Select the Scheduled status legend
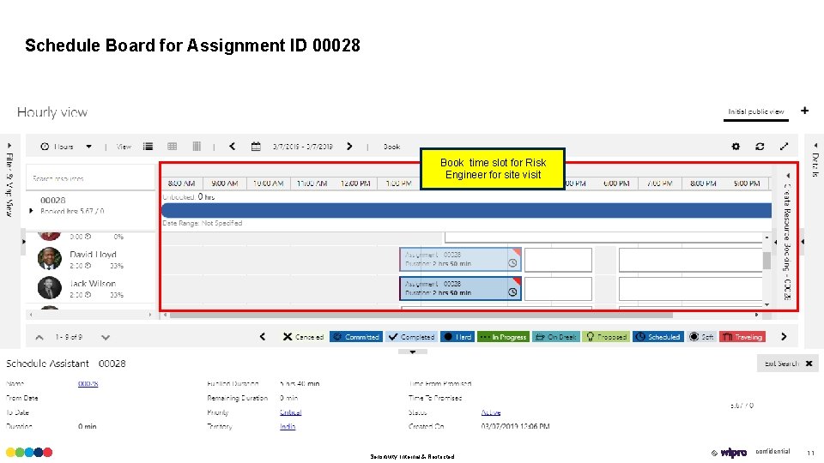The image size is (824, 463). 658,337
